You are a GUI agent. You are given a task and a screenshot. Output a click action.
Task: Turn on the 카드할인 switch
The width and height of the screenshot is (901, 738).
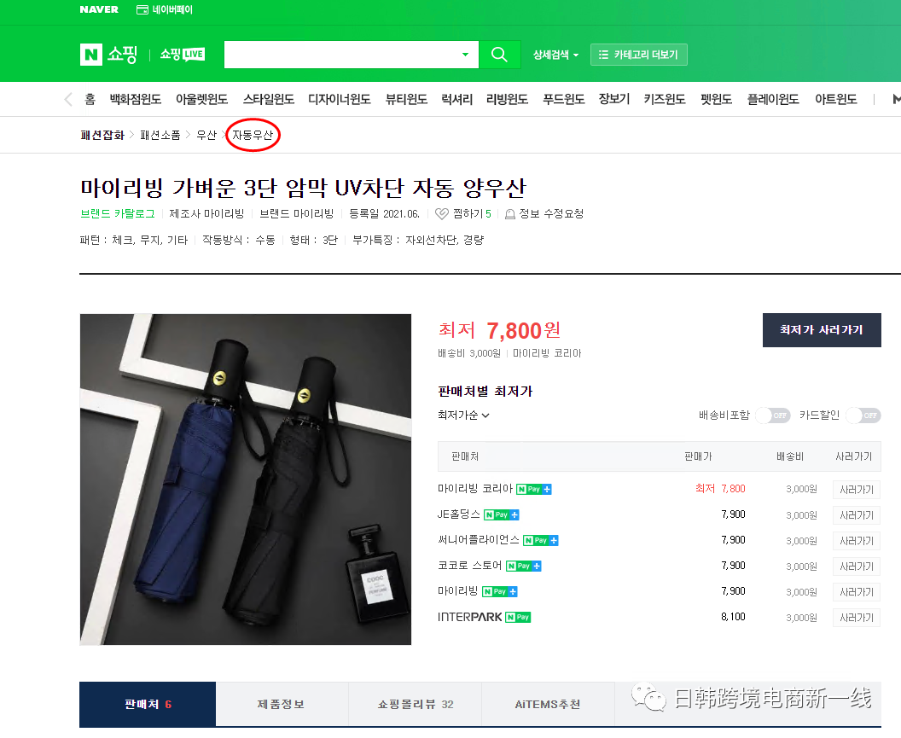pos(863,415)
